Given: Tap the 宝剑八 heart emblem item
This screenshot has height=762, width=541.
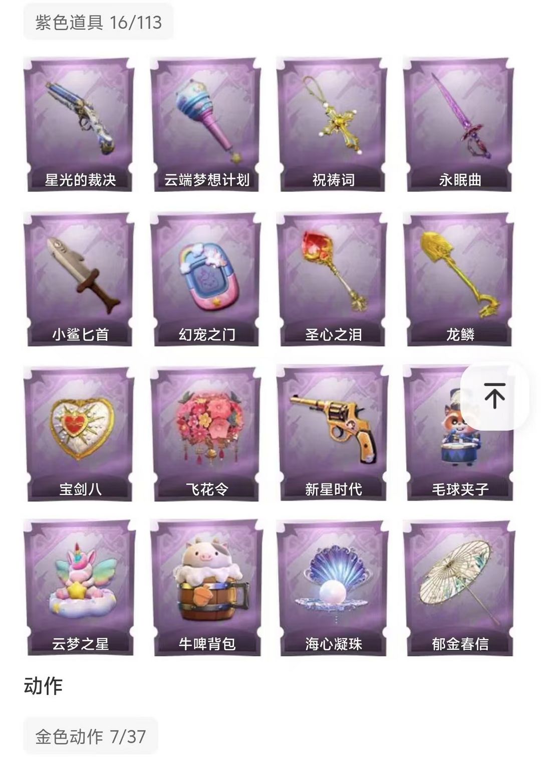Looking at the screenshot, I should 79,434.
